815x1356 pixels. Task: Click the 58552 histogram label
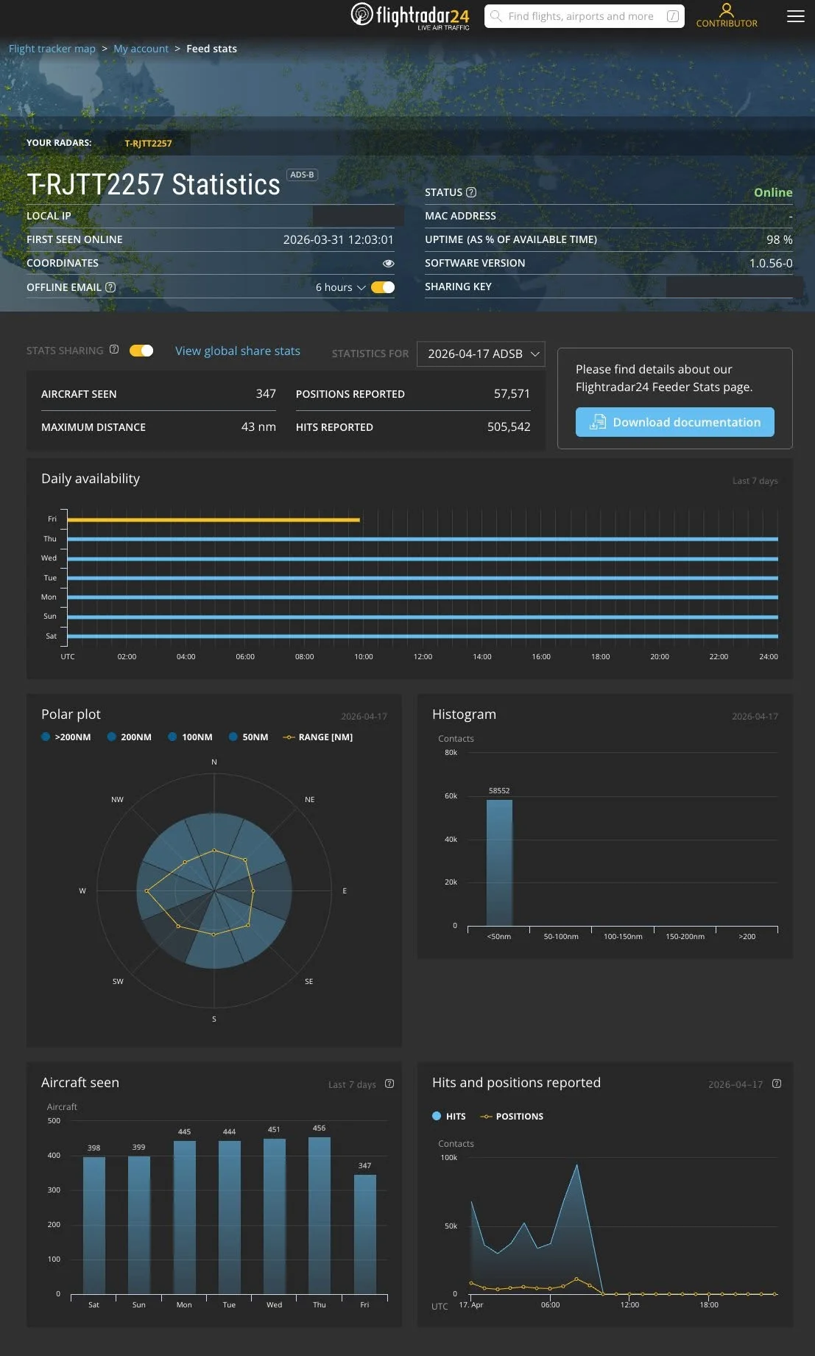499,790
